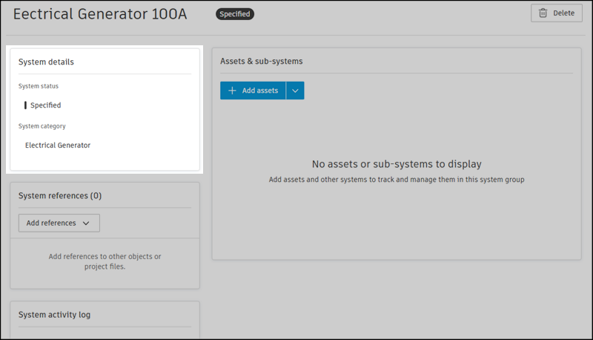Screen dimensions: 593x340
Task: Click the System category label
Action: [42, 126]
